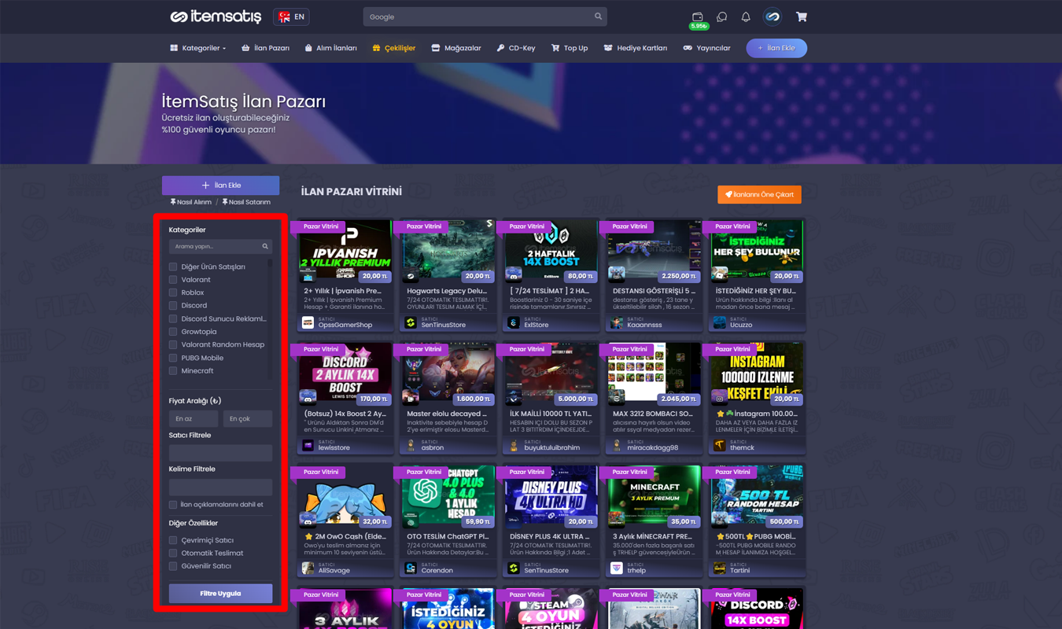Go to İlan Pazarı

coord(265,48)
